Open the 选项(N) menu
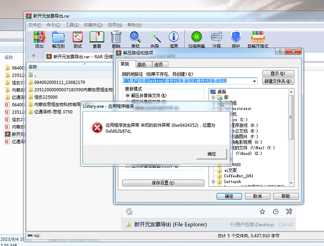 (115, 25)
